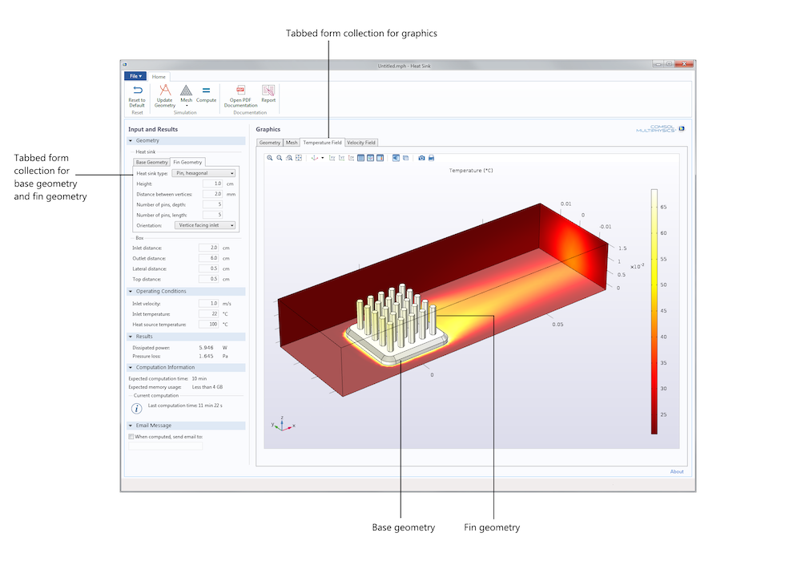This screenshot has height=561, width=801.
Task: Switch to the Fin Geometry tab
Action: pyautogui.click(x=187, y=162)
